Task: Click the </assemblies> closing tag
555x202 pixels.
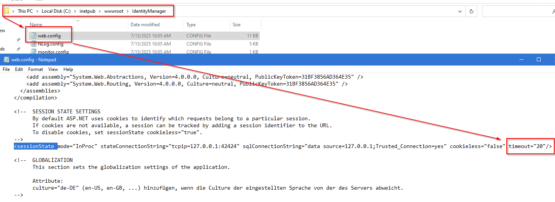Action: click(40, 91)
